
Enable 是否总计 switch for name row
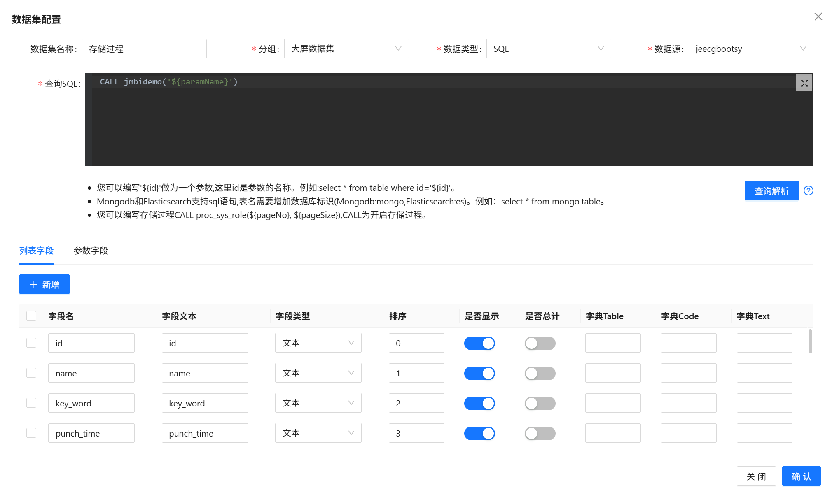540,373
